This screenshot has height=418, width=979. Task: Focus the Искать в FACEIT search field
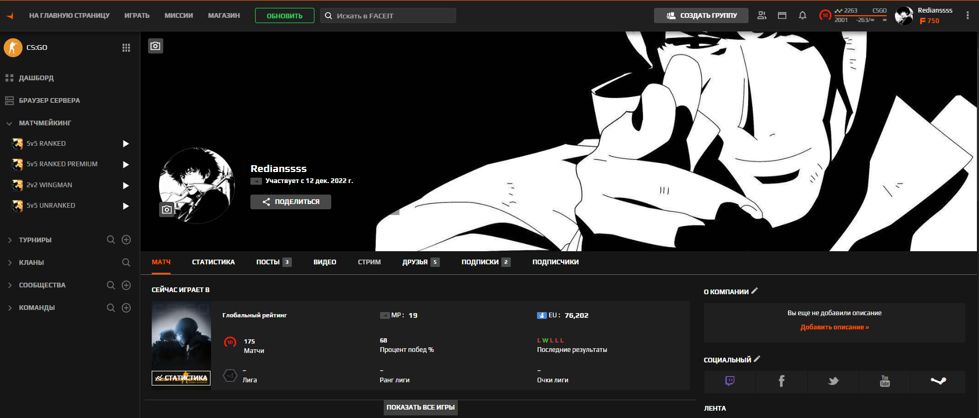pyautogui.click(x=388, y=16)
